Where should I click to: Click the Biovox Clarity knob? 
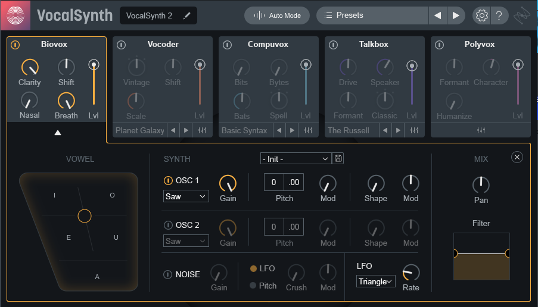click(30, 67)
